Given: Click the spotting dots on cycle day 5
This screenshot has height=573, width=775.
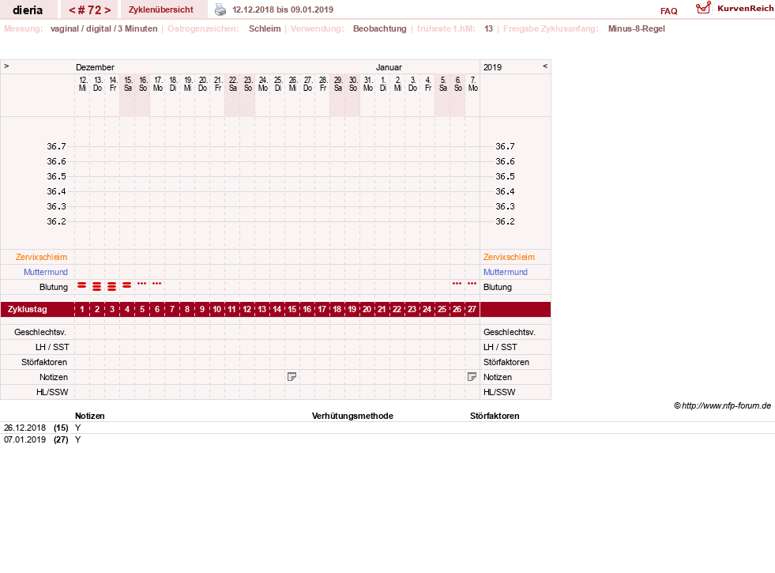Looking at the screenshot, I should pos(142,283).
